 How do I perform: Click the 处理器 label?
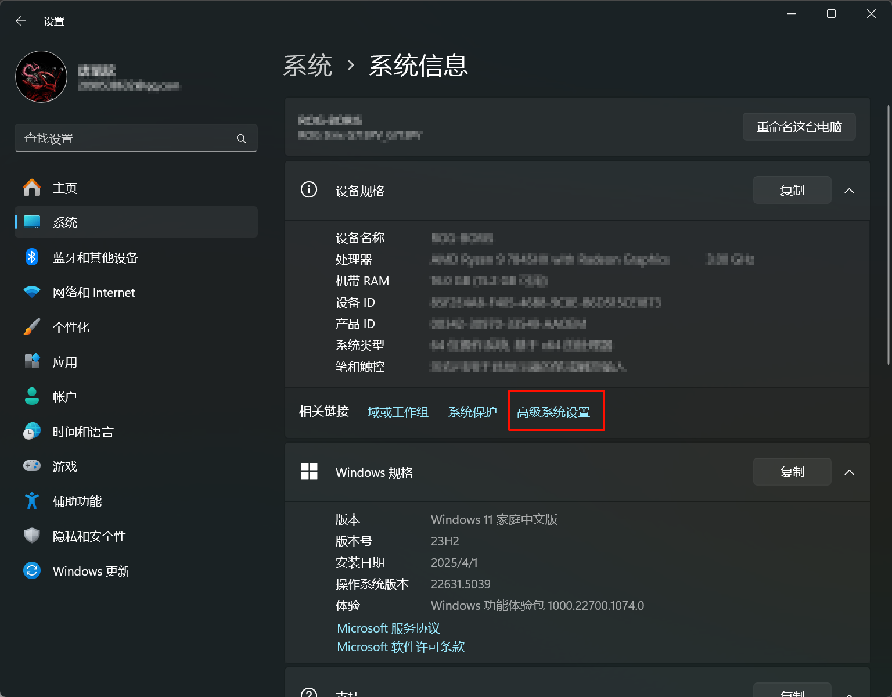354,259
